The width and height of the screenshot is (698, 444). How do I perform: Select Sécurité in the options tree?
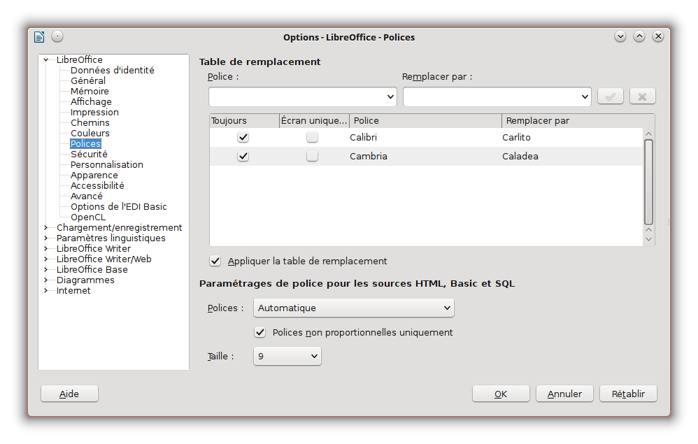pos(89,154)
